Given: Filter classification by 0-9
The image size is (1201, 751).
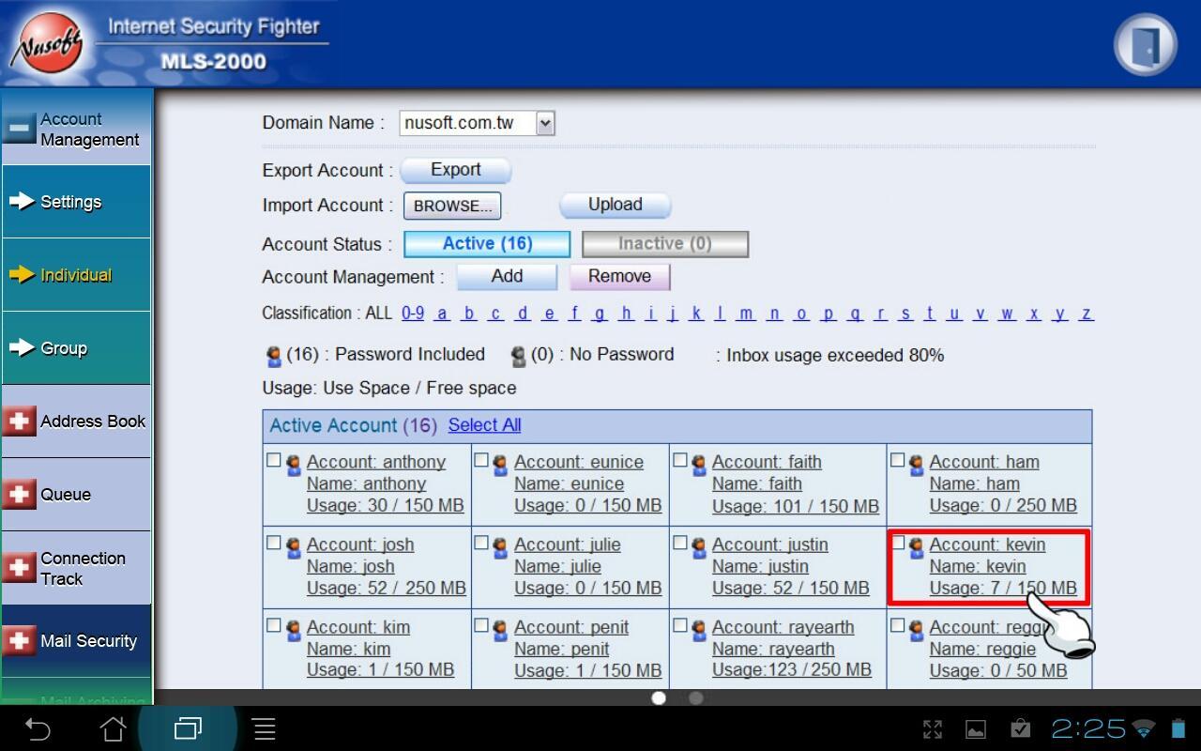Looking at the screenshot, I should (x=413, y=314).
